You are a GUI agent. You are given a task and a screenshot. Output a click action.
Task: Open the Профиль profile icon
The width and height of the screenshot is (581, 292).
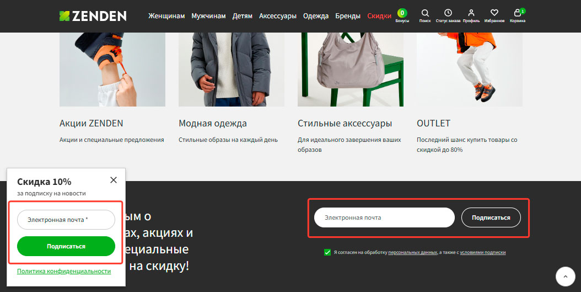pyautogui.click(x=471, y=16)
